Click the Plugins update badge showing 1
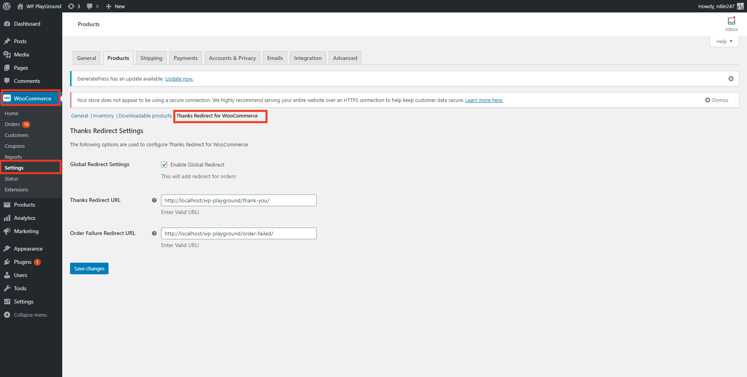The image size is (747, 377). click(x=37, y=262)
